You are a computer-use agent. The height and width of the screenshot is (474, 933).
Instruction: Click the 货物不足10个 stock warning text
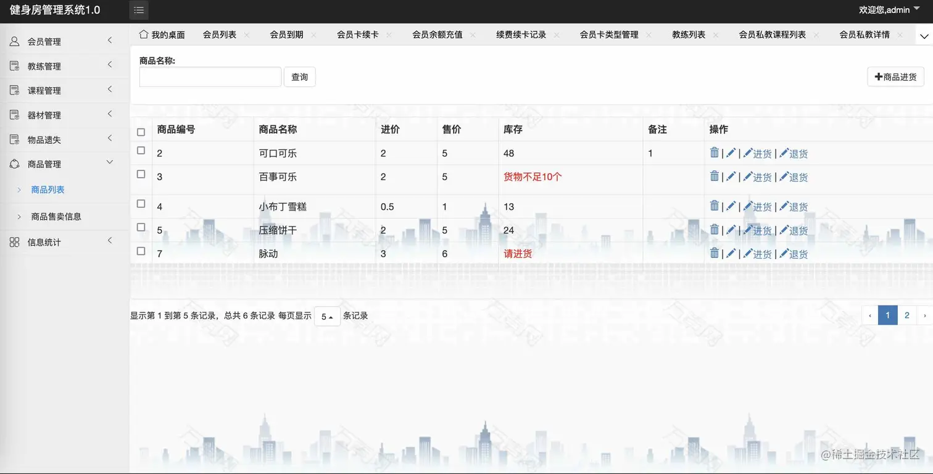pos(533,177)
